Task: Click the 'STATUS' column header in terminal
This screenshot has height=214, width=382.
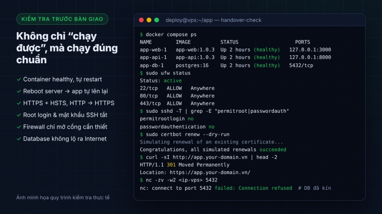Action: (229, 42)
